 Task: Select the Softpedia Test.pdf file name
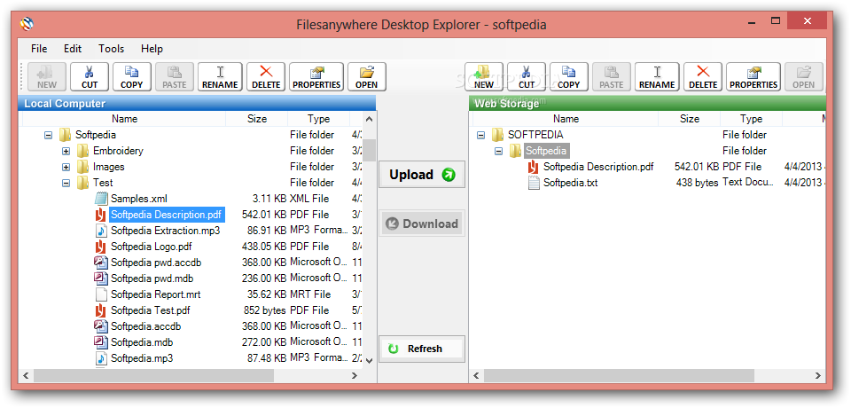(x=151, y=310)
